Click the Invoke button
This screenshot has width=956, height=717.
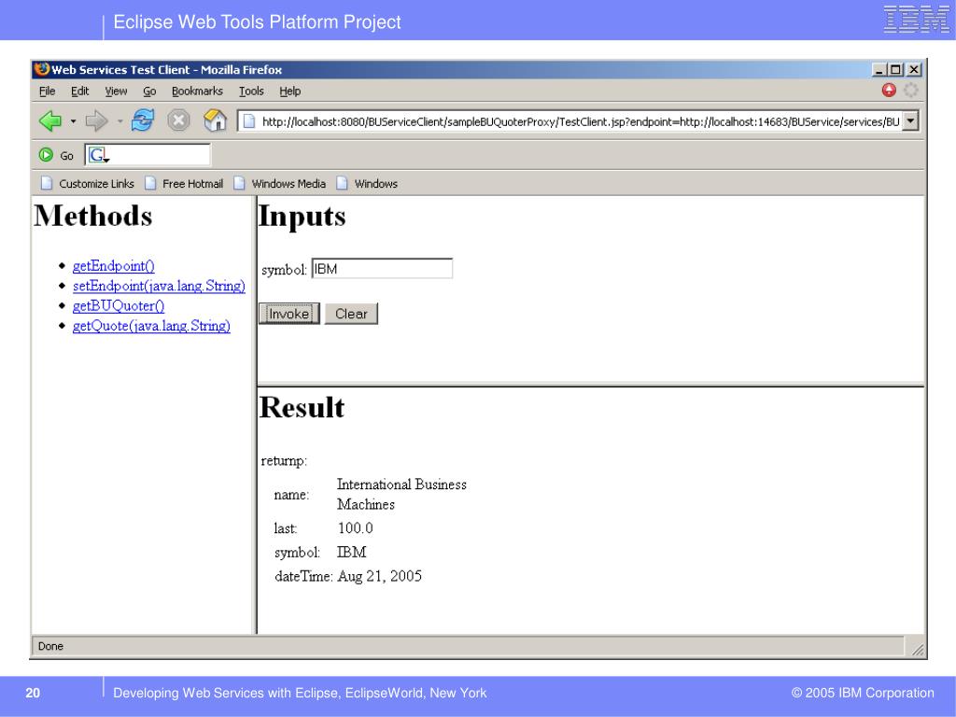pyautogui.click(x=289, y=314)
